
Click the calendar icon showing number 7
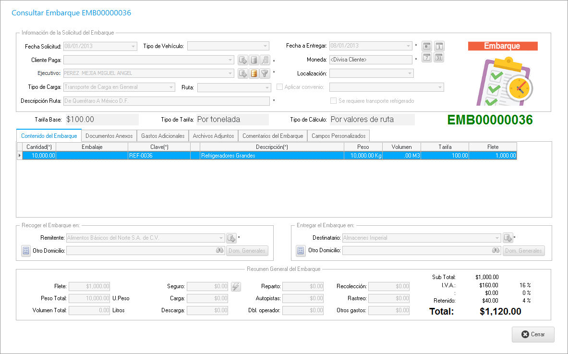[x=426, y=58]
